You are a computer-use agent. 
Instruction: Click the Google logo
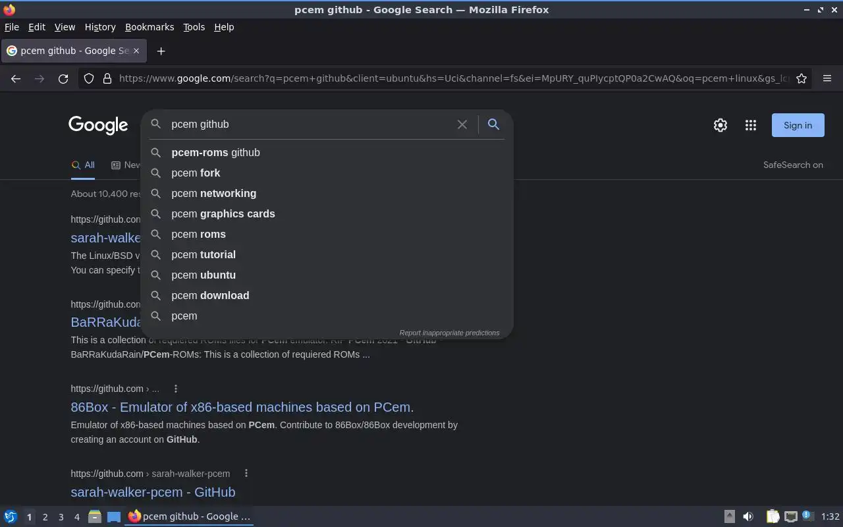tap(98, 125)
